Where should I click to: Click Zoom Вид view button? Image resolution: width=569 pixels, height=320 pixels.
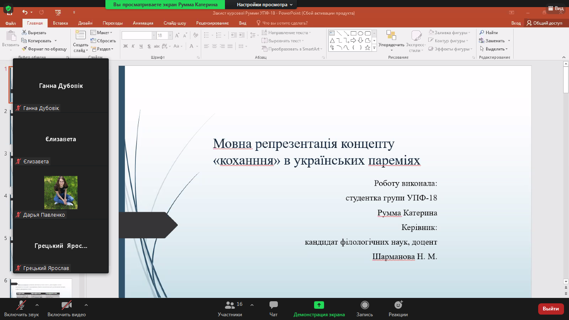(555, 8)
